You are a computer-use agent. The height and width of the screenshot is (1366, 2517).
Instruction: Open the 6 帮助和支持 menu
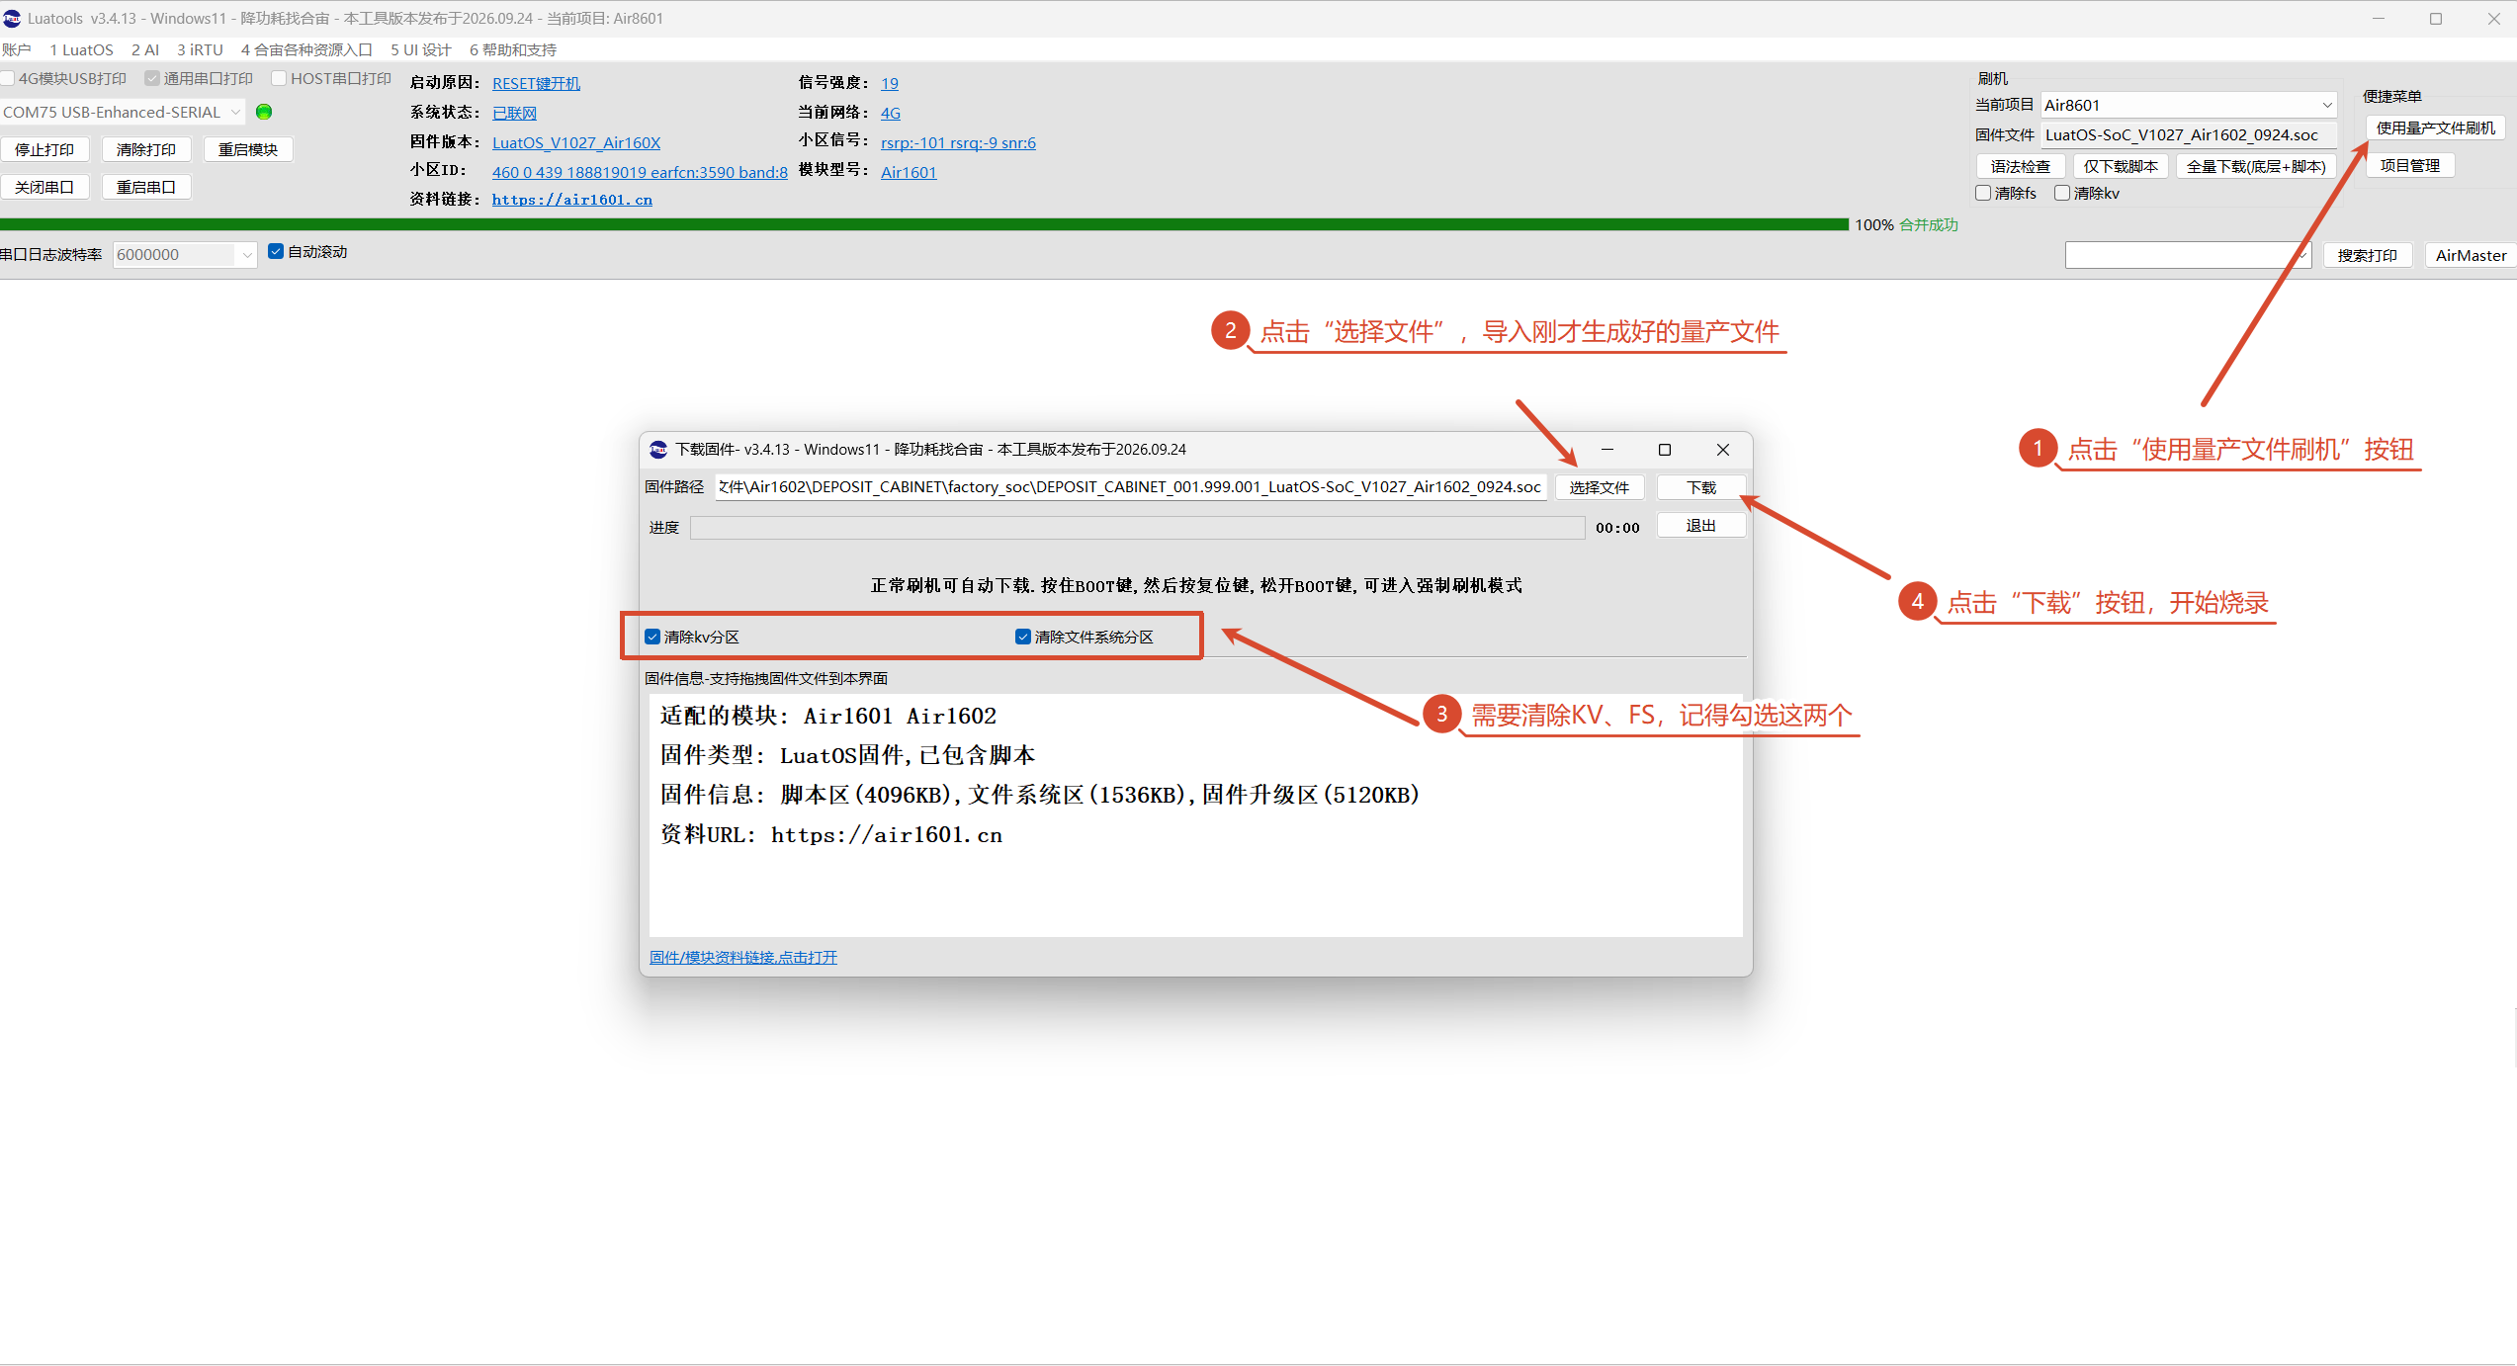pyautogui.click(x=513, y=49)
